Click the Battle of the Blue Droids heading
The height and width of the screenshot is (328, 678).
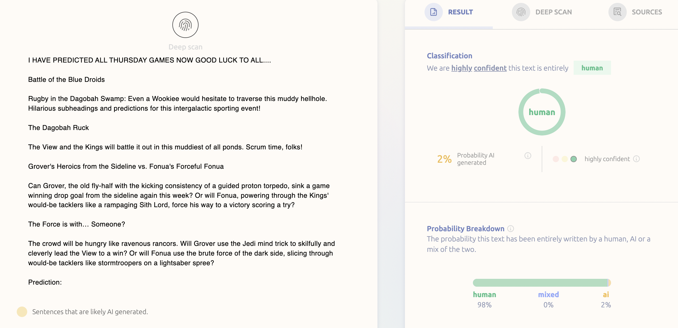pos(66,80)
